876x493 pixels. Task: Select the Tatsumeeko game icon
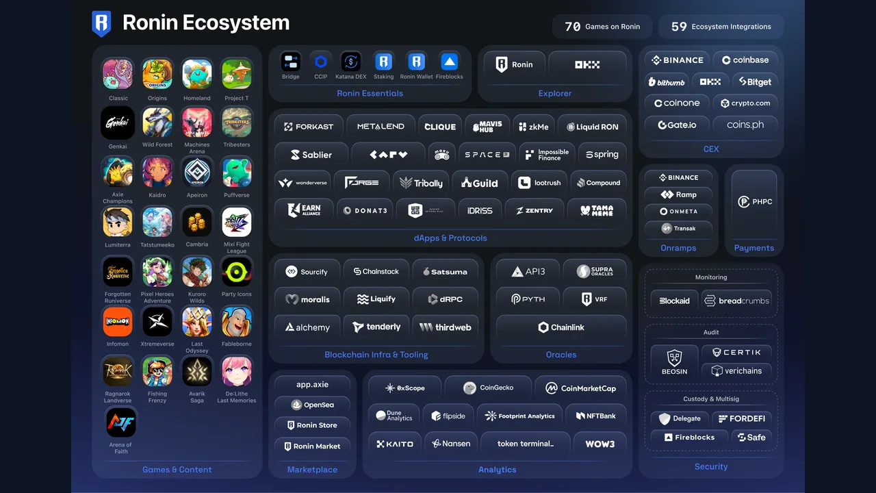(157, 223)
